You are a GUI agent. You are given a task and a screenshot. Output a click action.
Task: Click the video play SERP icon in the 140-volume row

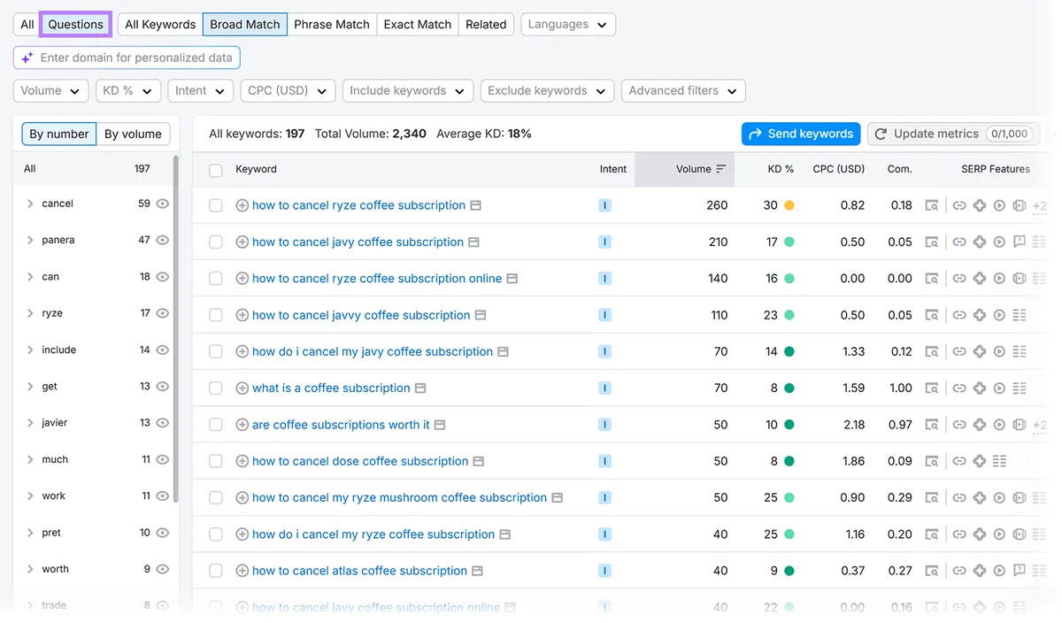pyautogui.click(x=999, y=279)
